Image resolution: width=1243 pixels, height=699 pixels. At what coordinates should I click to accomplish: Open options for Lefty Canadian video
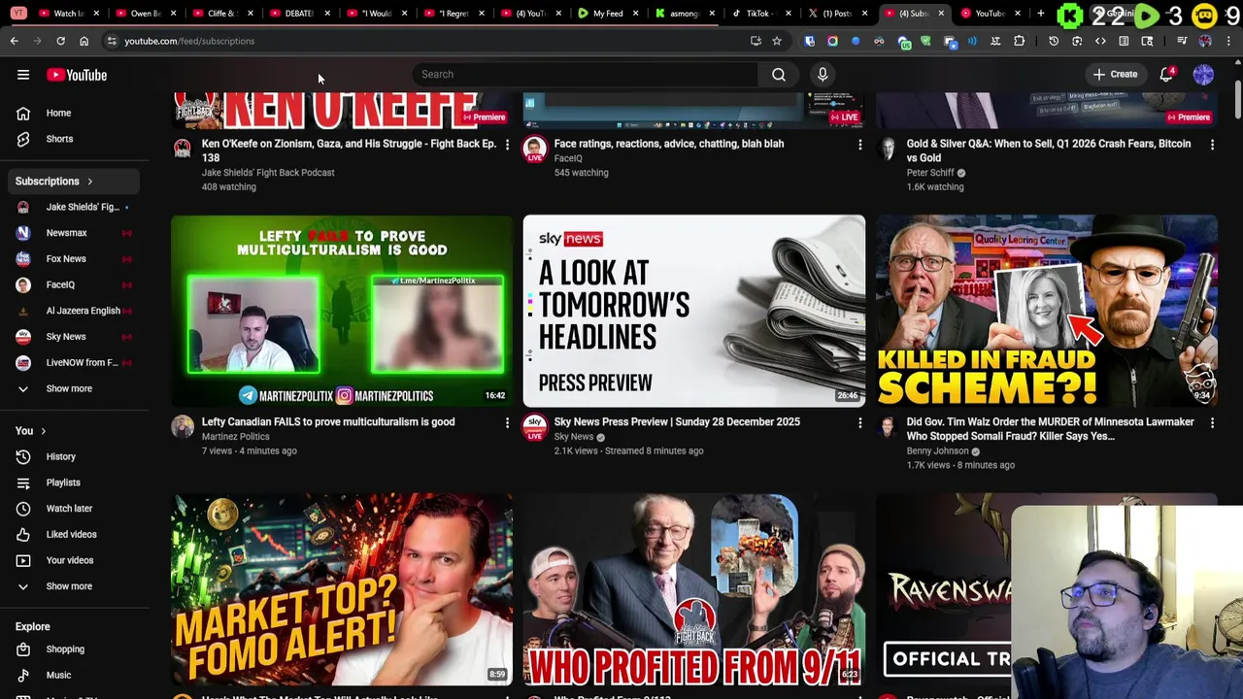point(507,423)
